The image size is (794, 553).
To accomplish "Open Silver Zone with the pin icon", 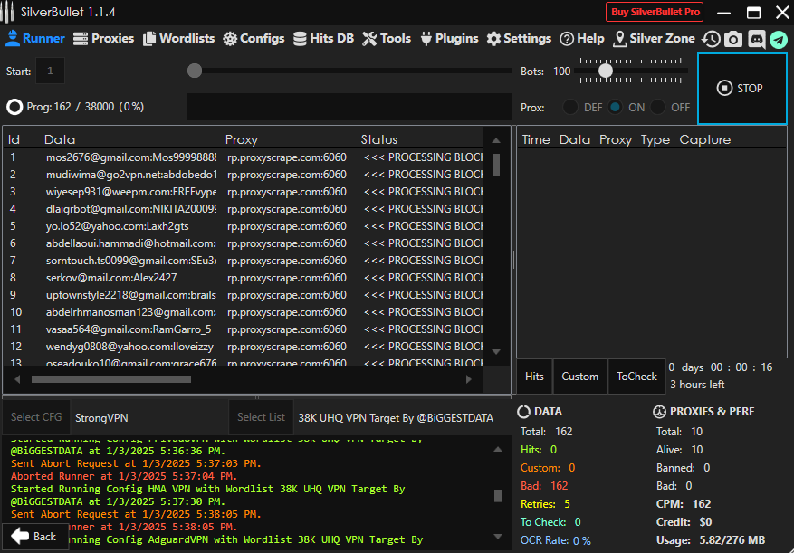I will pos(654,39).
